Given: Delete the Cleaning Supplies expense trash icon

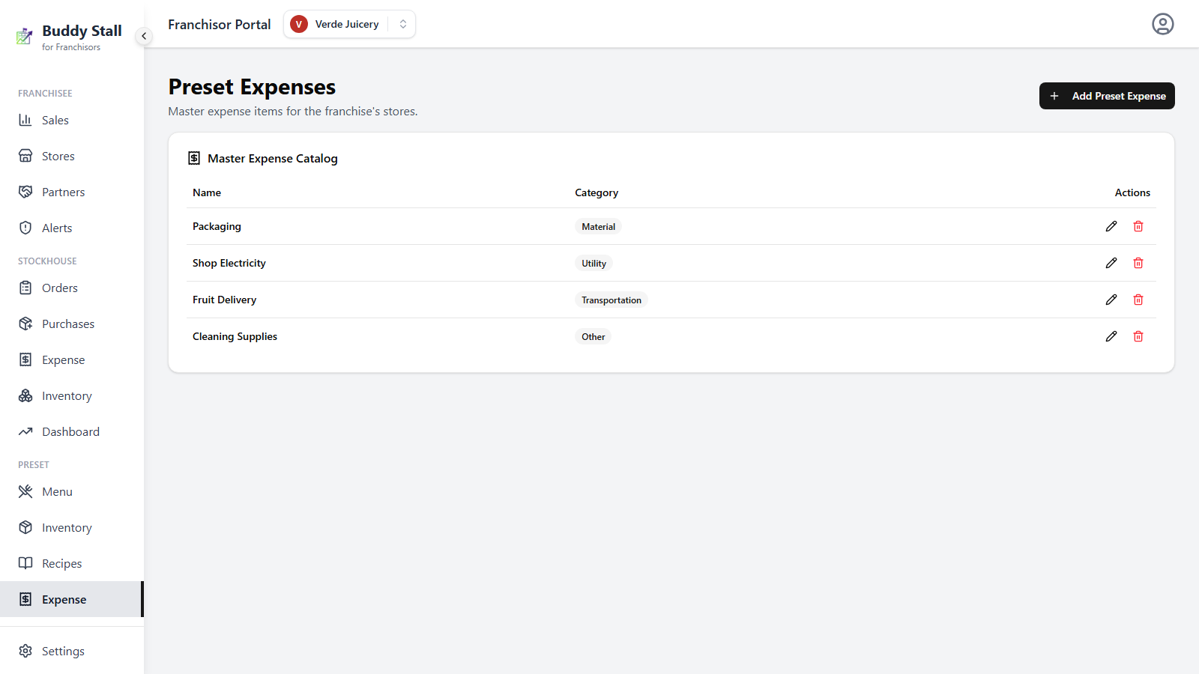Looking at the screenshot, I should pos(1138,336).
